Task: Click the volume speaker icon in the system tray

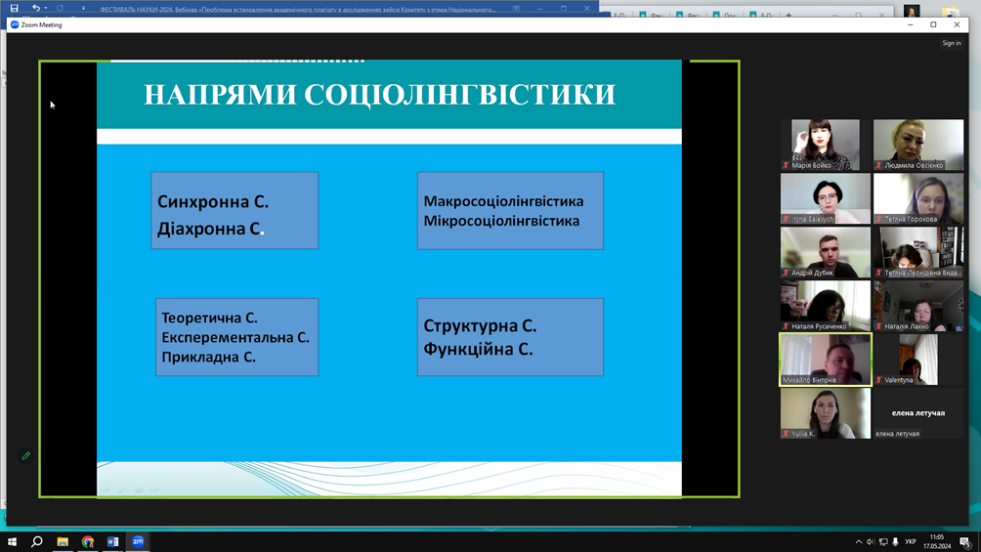Action: (871, 542)
